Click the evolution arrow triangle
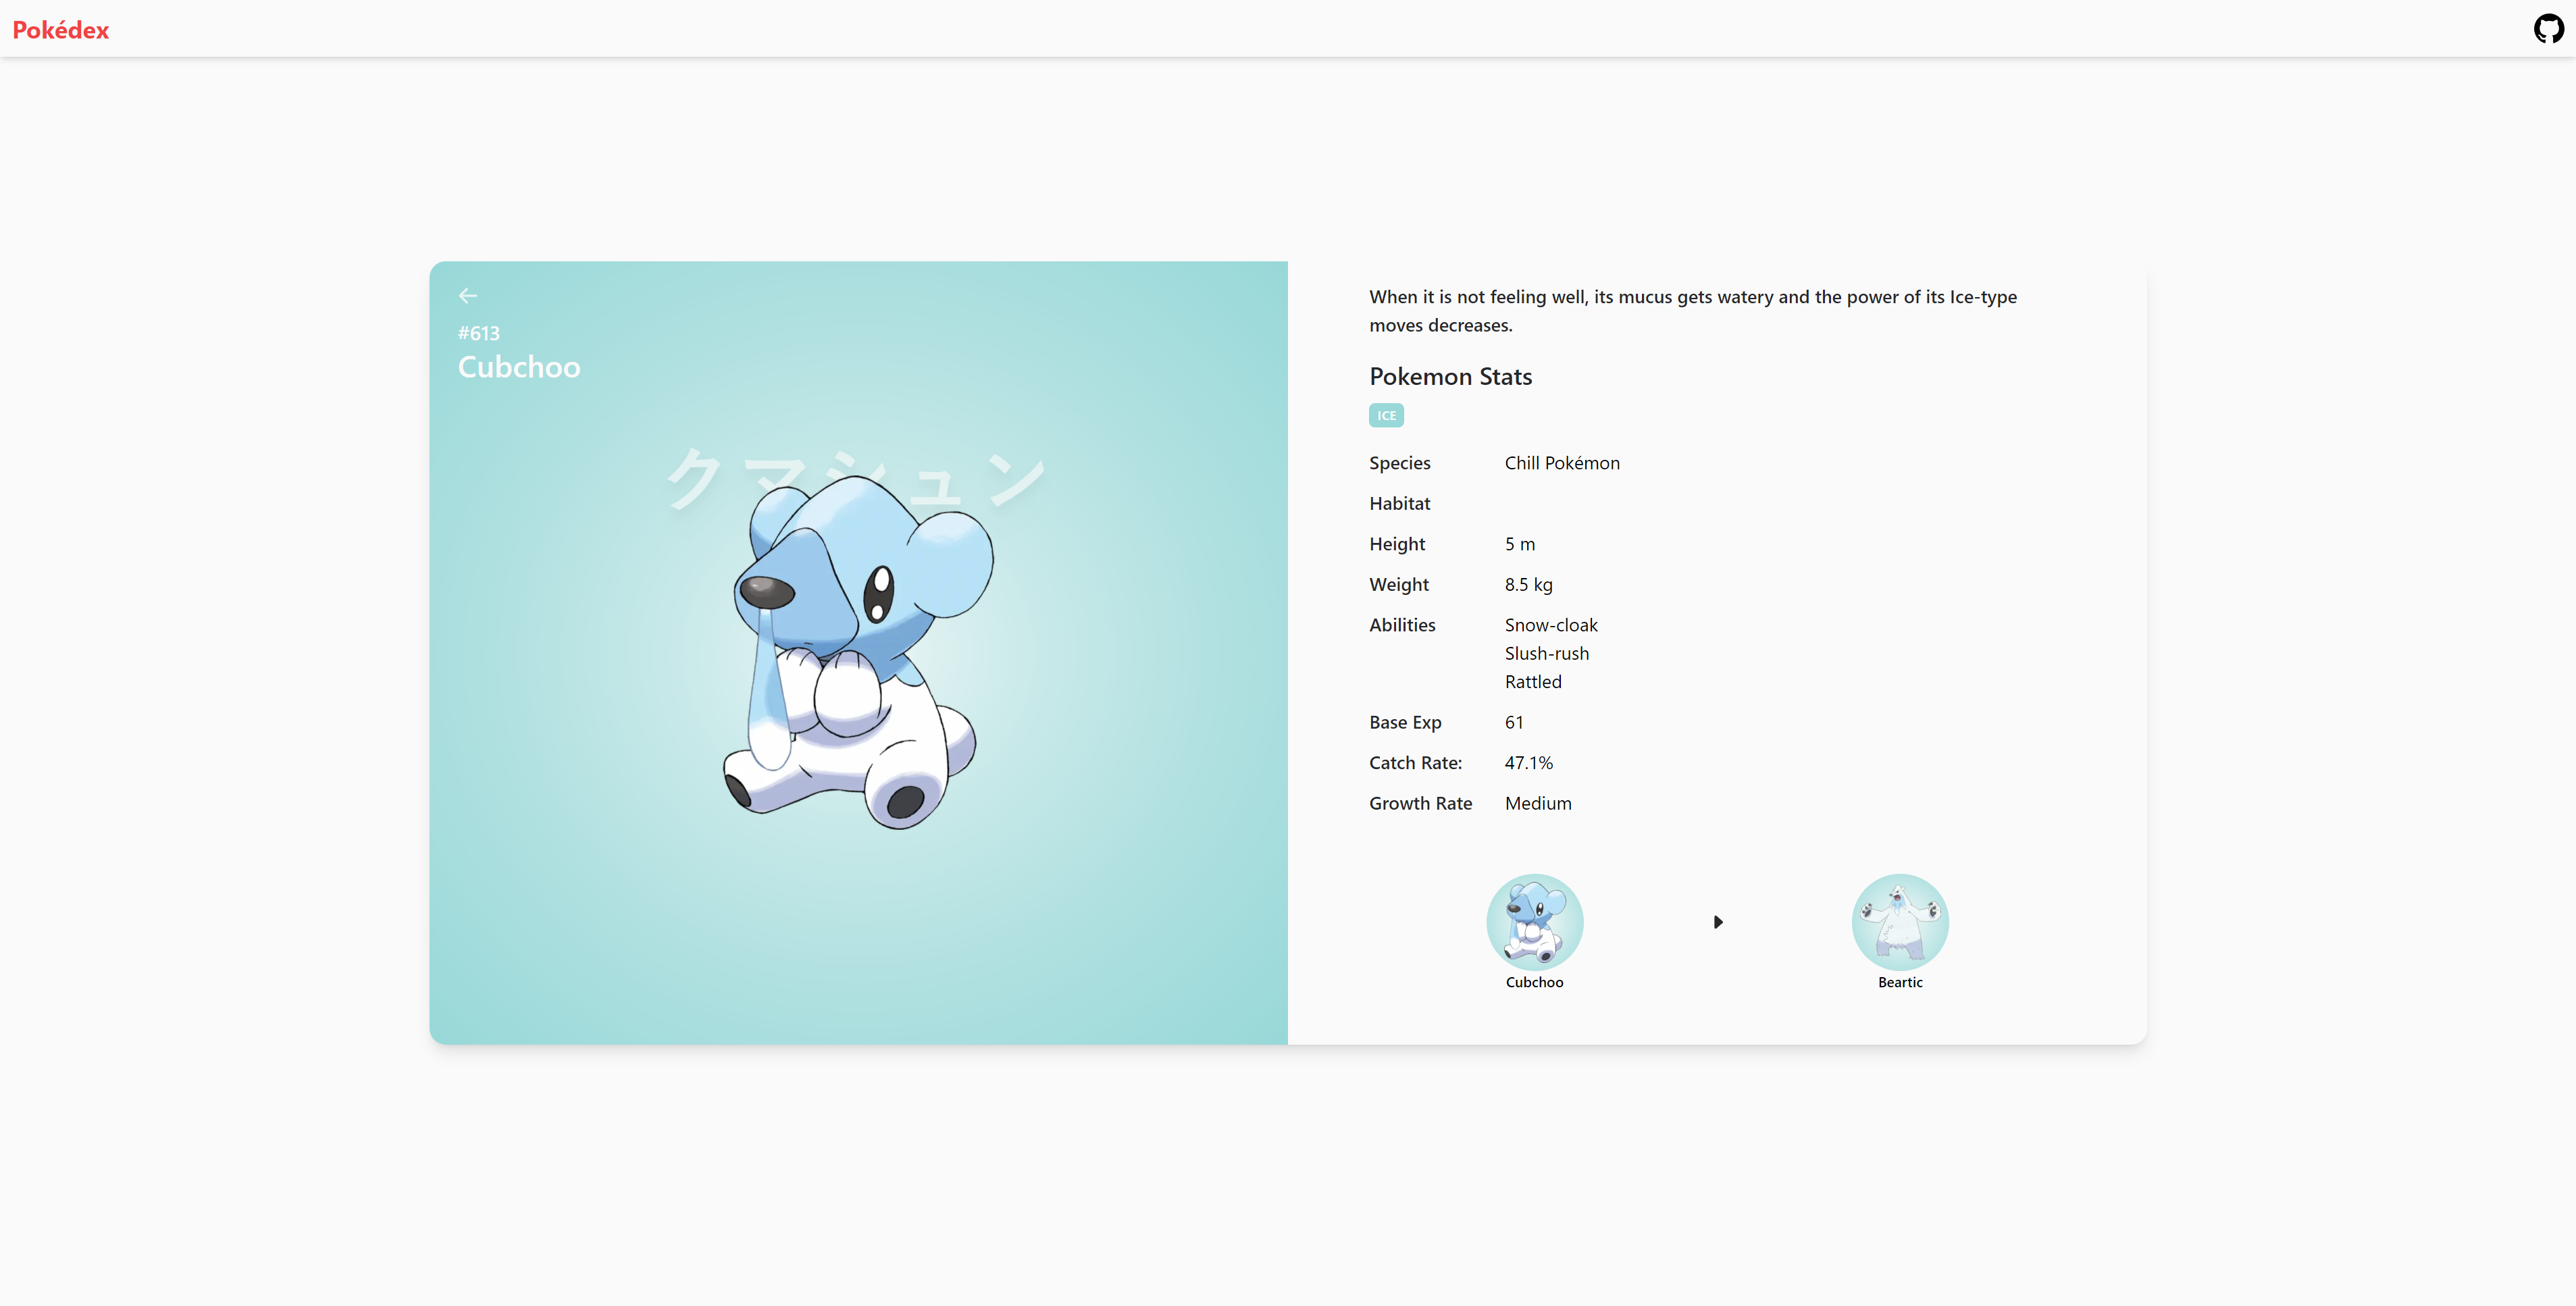Screen dimensions: 2576x1306 coord(1717,922)
